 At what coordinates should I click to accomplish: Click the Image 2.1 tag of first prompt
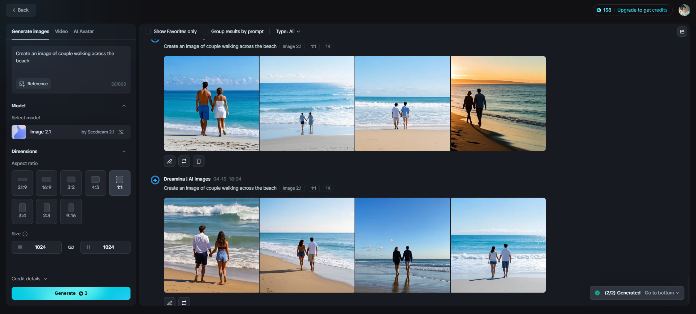click(292, 46)
